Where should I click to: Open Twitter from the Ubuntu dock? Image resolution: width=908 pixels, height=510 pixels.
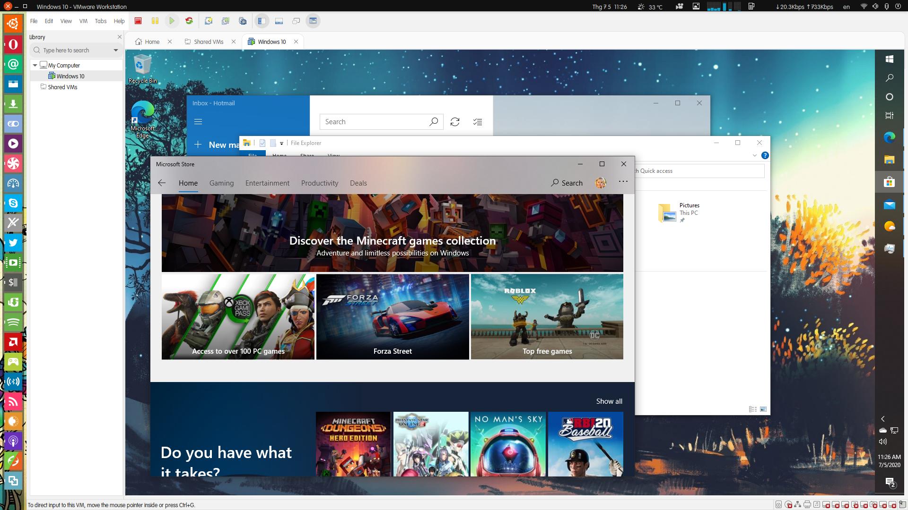click(x=13, y=243)
